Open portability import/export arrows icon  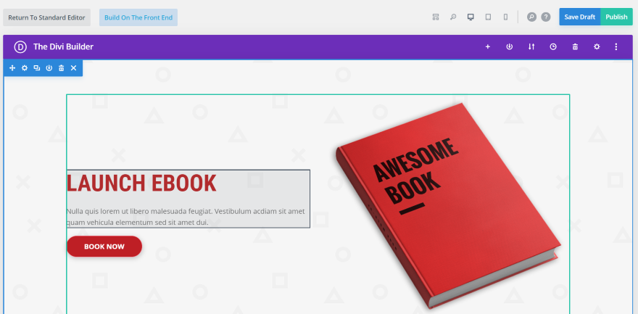pyautogui.click(x=531, y=47)
